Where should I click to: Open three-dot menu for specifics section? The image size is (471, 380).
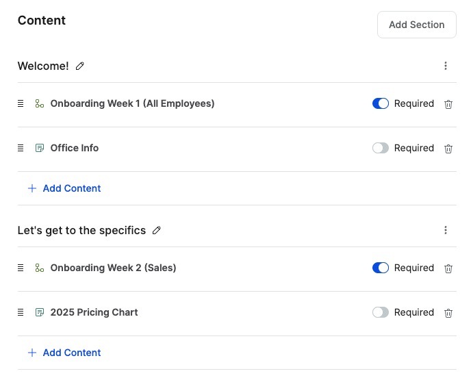click(x=446, y=230)
